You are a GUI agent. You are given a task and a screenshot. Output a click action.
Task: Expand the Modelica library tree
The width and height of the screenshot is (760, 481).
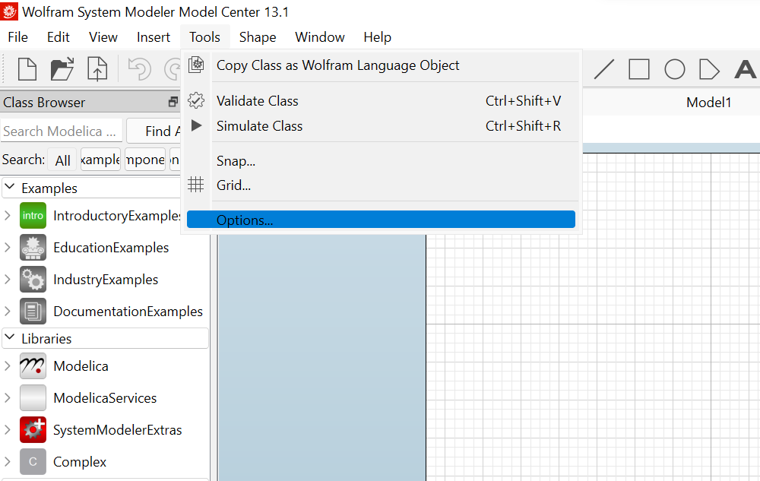tap(9, 365)
